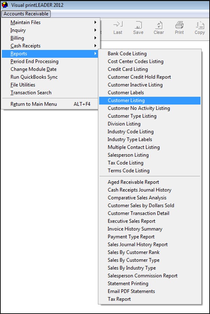Open the Tax Report

[150, 299]
